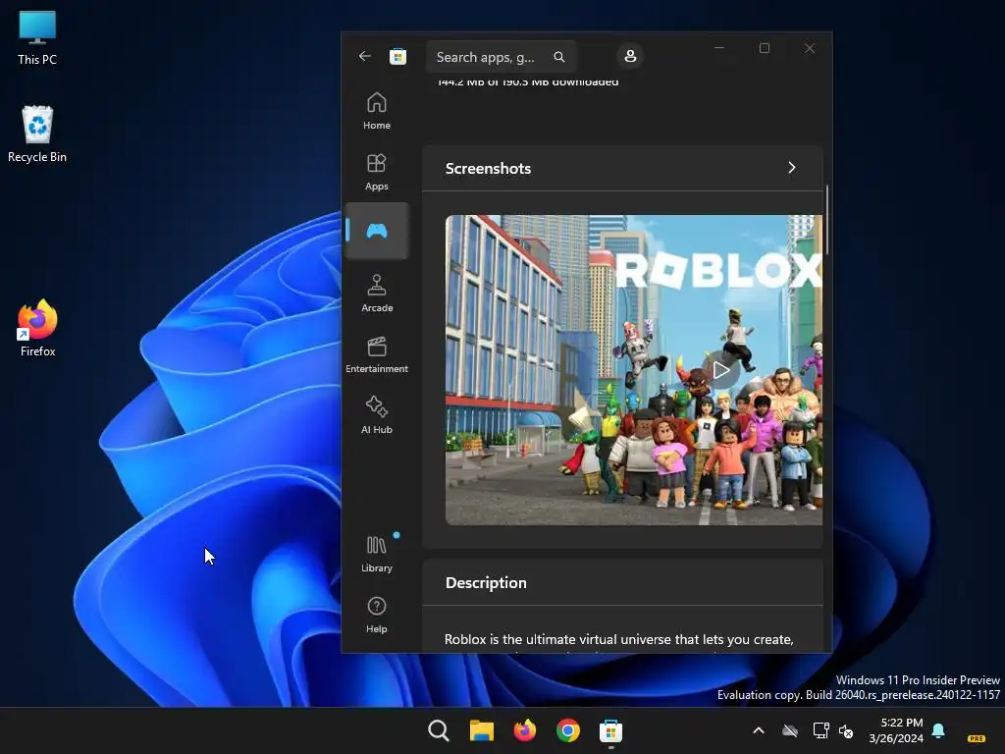
Task: Open notifications bell icon
Action: coord(938,730)
